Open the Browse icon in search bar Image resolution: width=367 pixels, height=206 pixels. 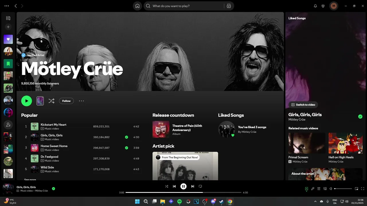point(229,6)
